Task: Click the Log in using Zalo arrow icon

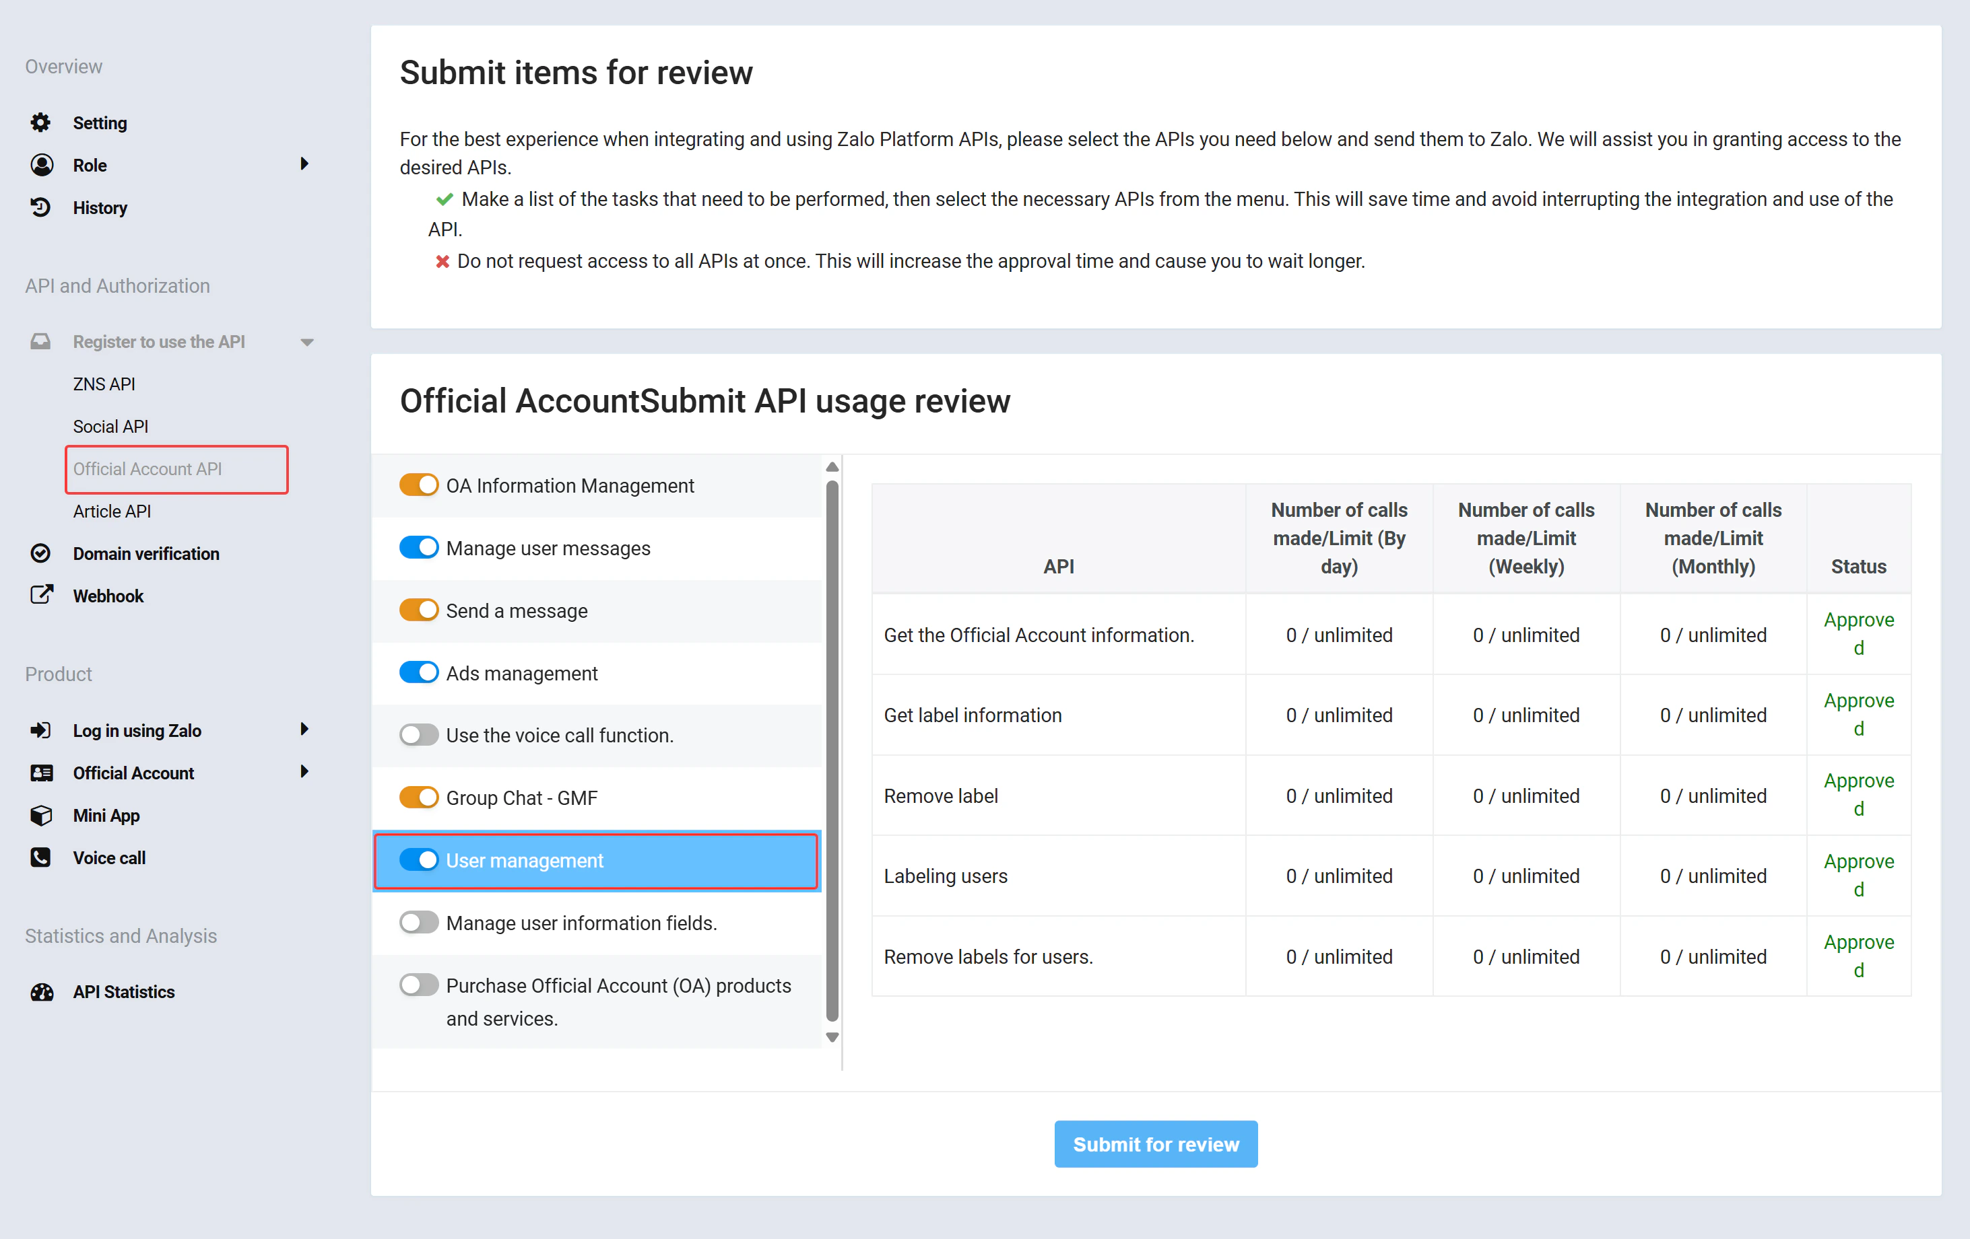Action: tap(40, 730)
